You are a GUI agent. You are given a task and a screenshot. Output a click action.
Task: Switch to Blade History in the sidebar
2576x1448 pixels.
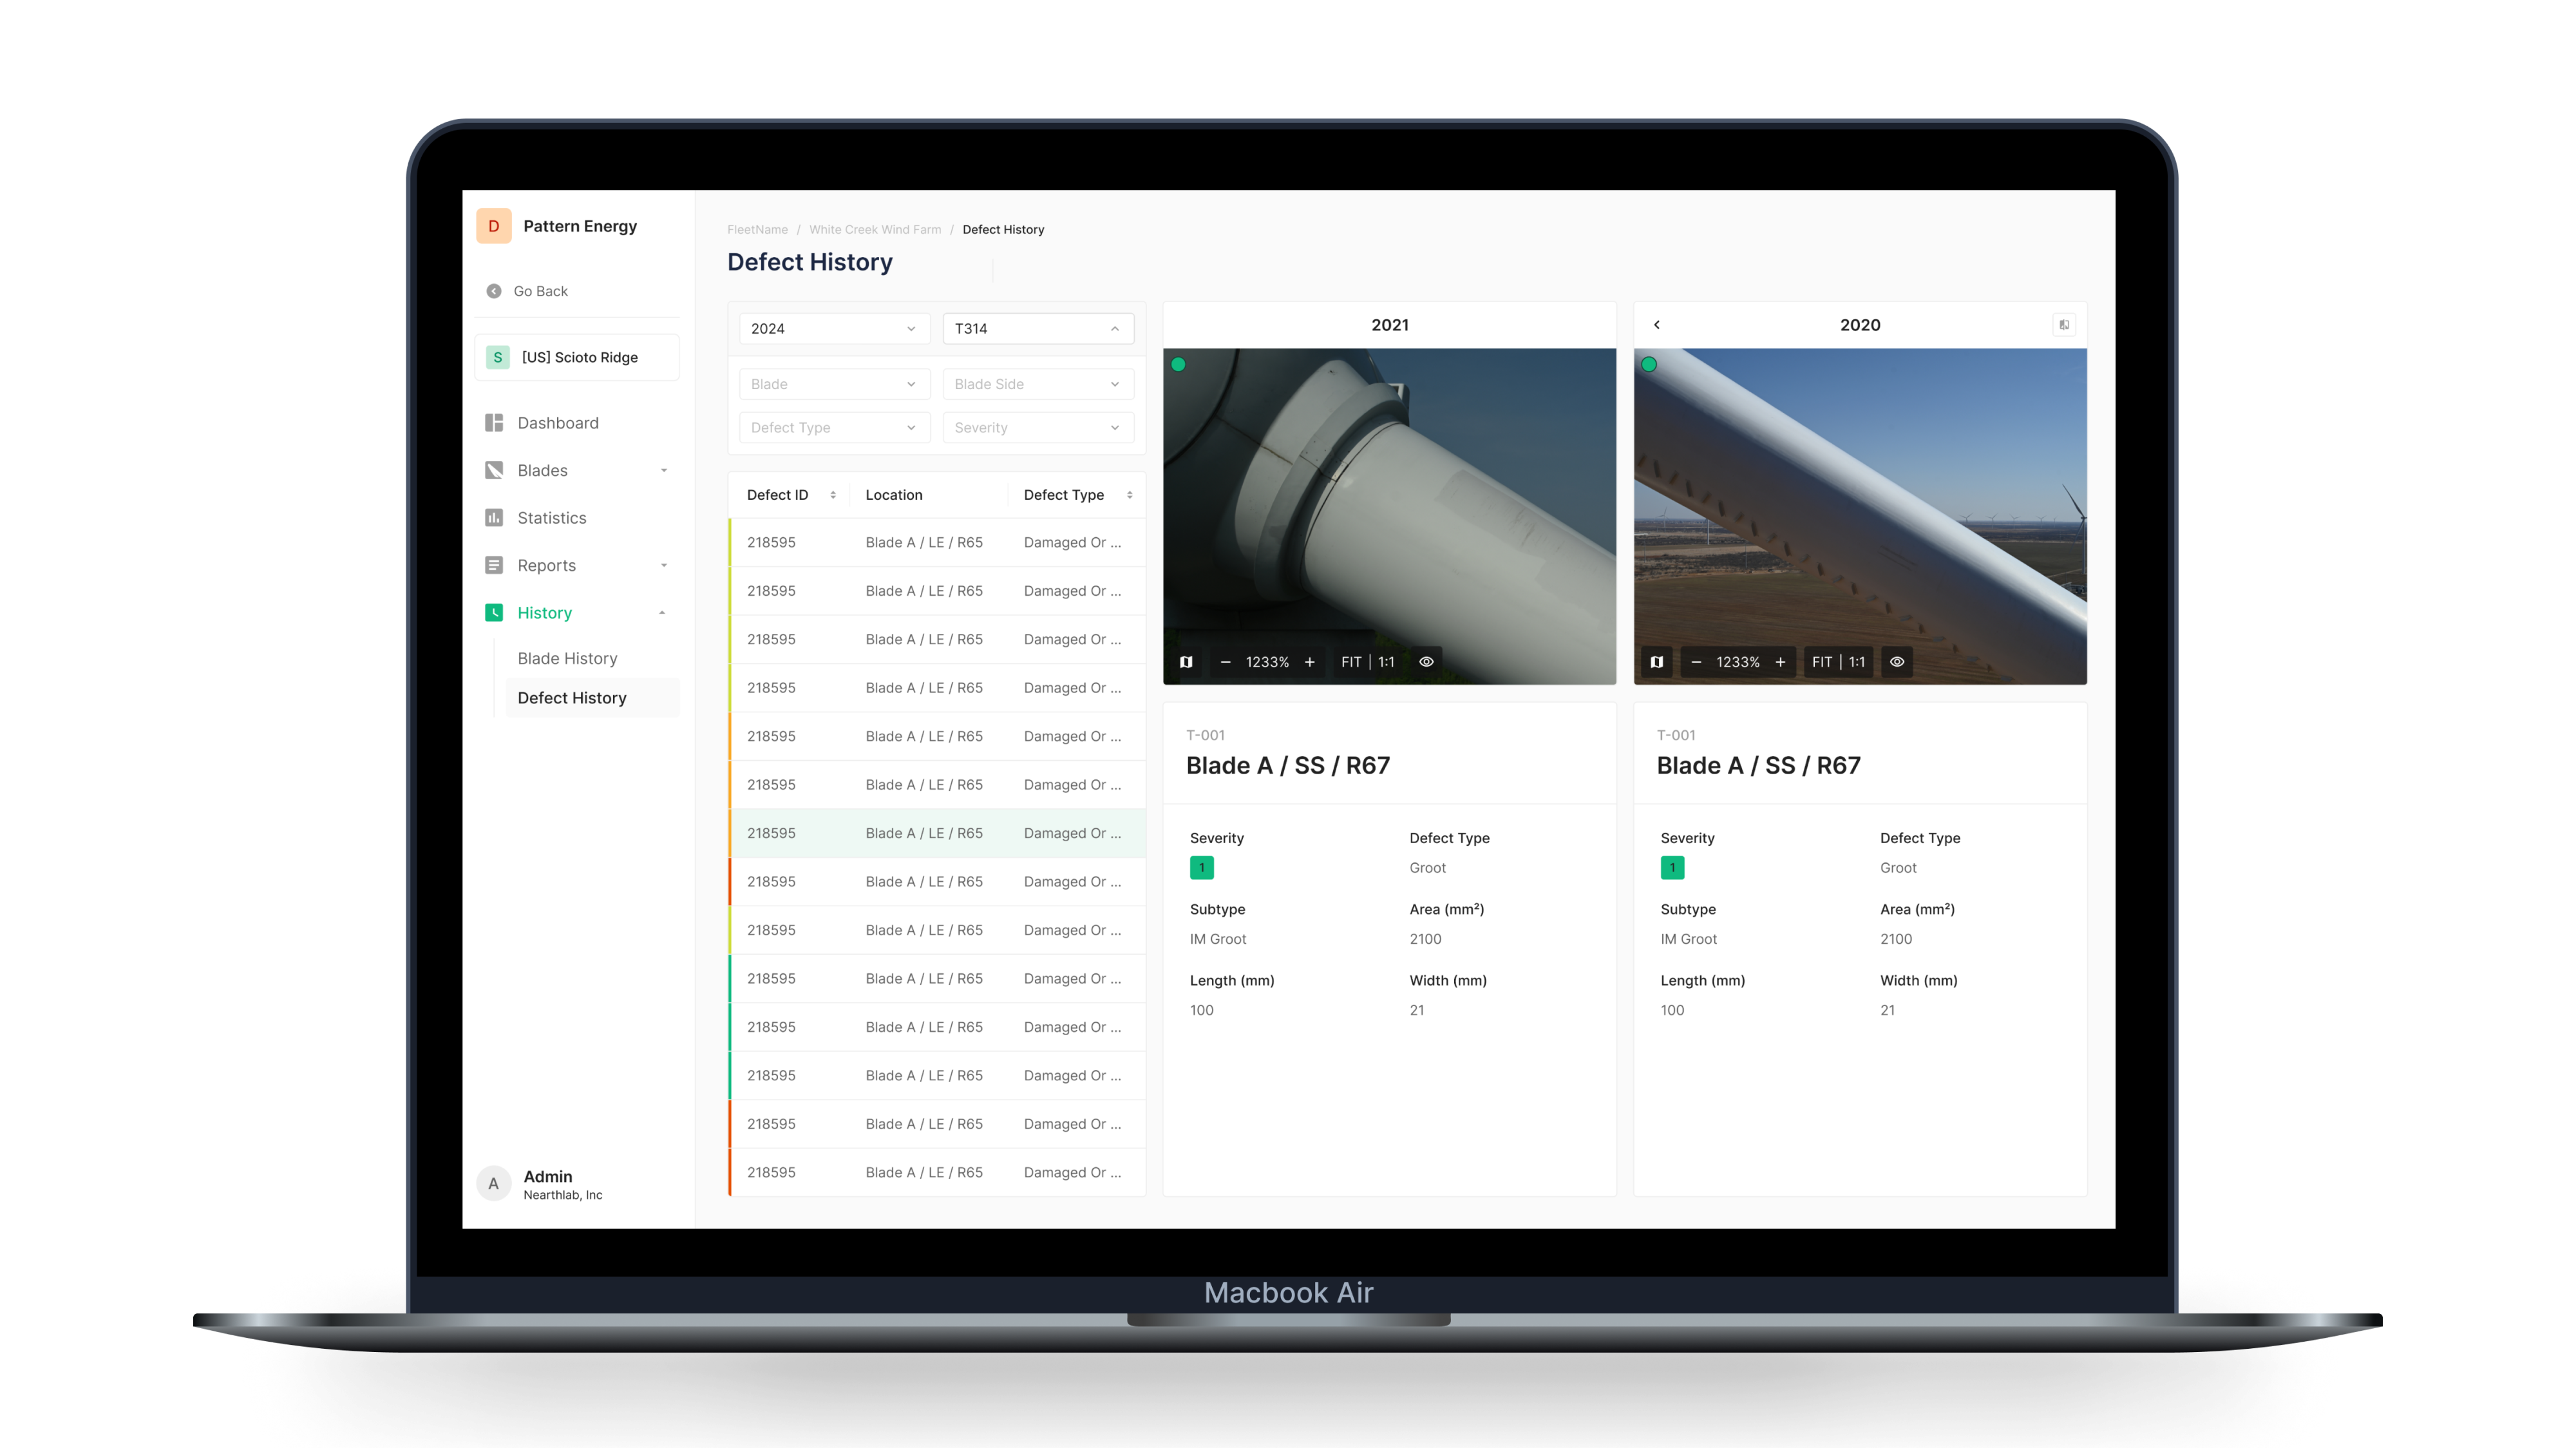(567, 658)
